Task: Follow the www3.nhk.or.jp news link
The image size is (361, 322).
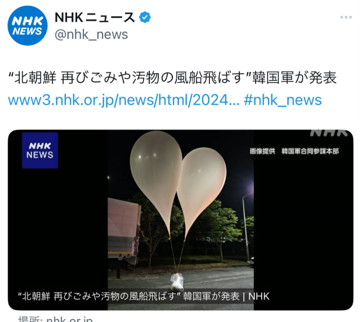Action: [x=124, y=100]
